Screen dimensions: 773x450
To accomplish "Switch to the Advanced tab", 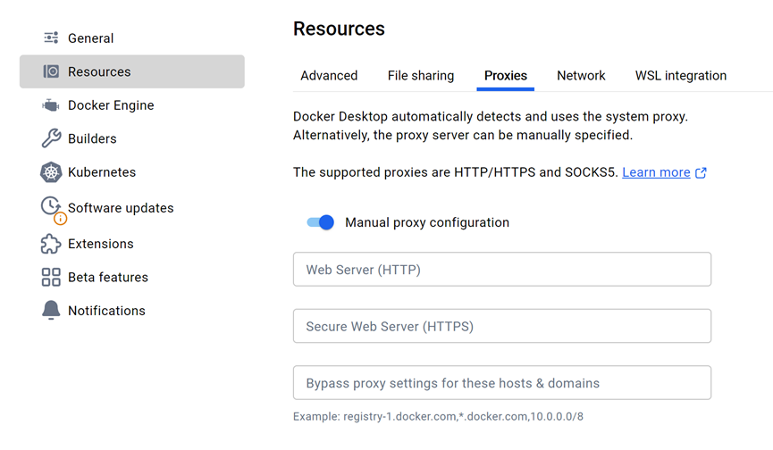I will 329,76.
